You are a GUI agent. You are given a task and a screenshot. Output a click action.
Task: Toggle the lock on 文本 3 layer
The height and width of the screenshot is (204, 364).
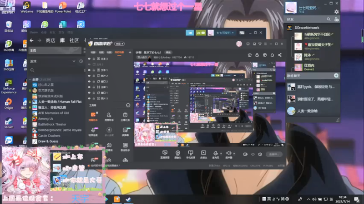[94, 59]
